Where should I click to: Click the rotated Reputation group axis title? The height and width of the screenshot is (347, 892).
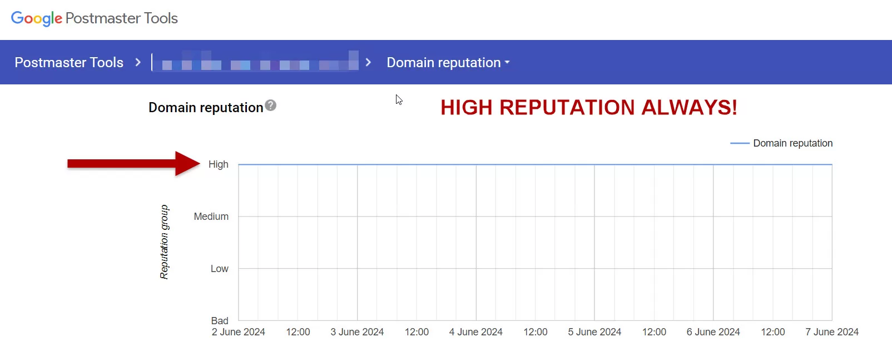pos(164,242)
